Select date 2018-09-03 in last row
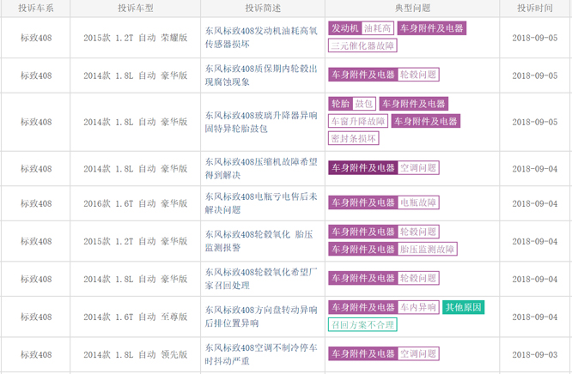 [535, 354]
